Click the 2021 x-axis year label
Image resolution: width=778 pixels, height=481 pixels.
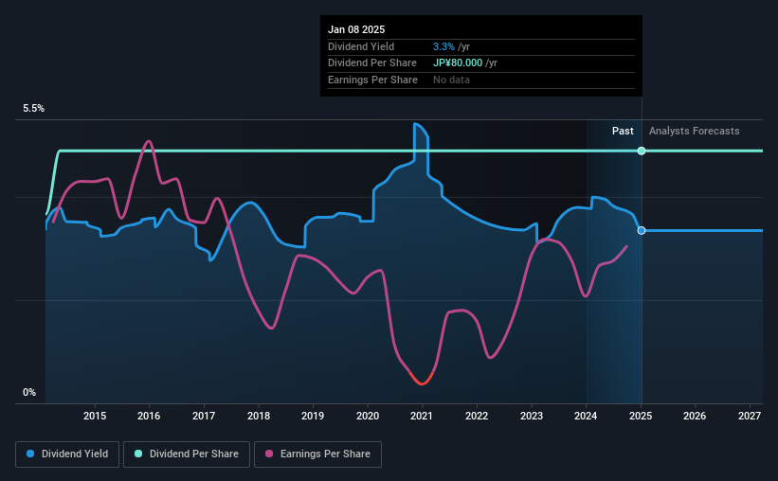tap(422, 416)
